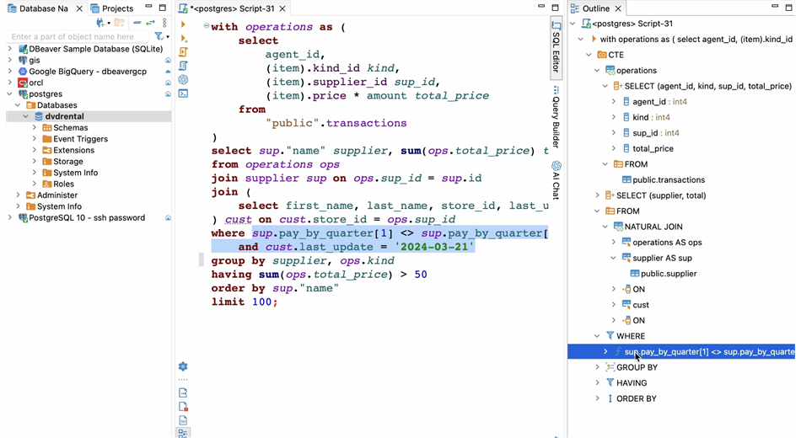The image size is (801, 438).
Task: Switch to the Projects tab
Action: [112, 8]
